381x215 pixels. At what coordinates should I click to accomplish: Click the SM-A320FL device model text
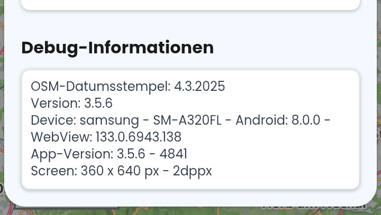point(187,120)
